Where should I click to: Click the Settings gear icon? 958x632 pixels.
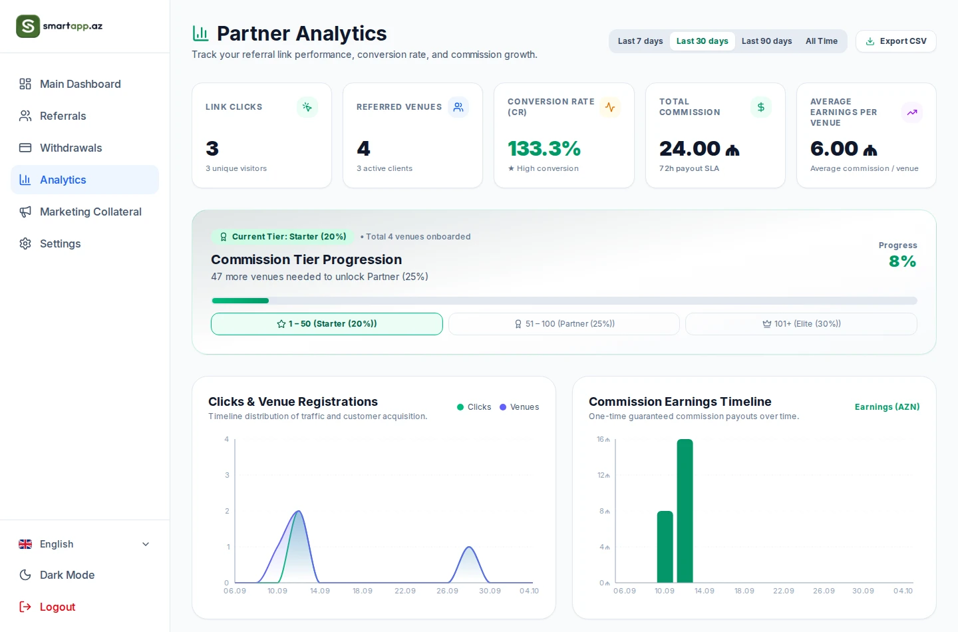point(25,243)
